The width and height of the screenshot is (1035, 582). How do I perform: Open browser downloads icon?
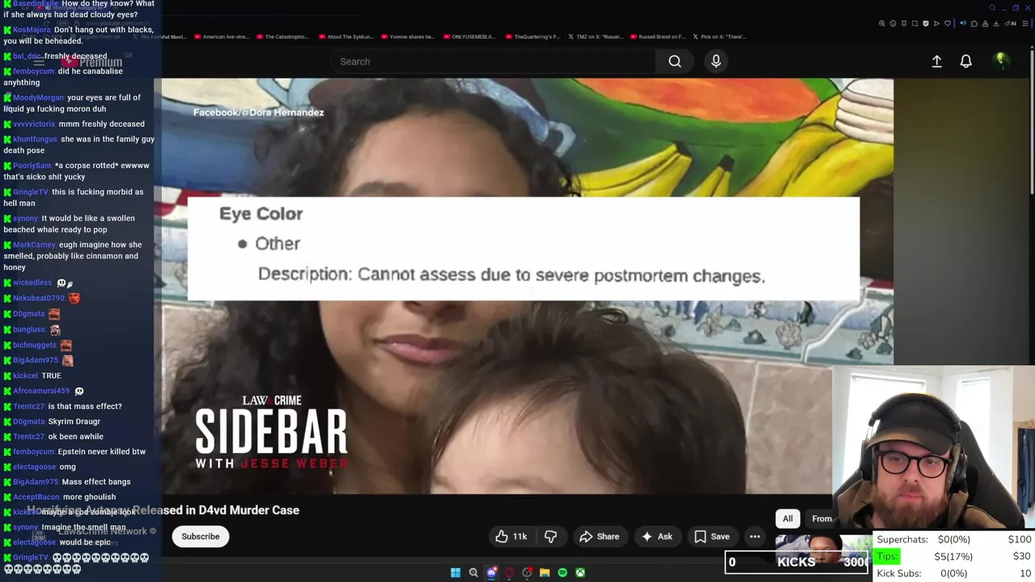pos(996,23)
